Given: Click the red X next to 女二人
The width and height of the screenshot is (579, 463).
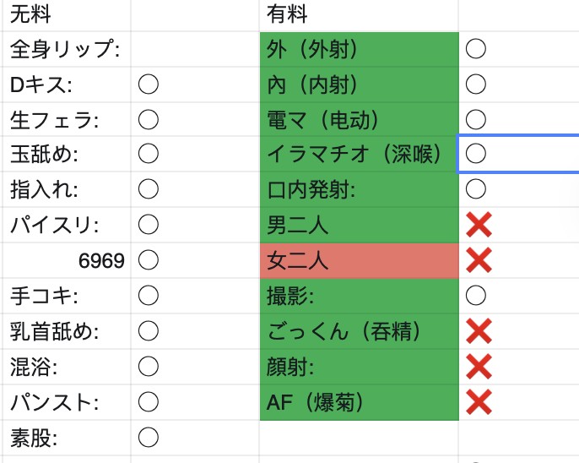Looking at the screenshot, I should coord(479,260).
